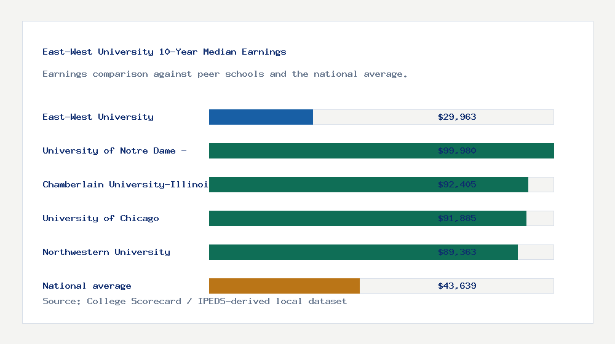This screenshot has width=615, height=344.
Task: Click the $43,639 value
Action: coord(457,286)
